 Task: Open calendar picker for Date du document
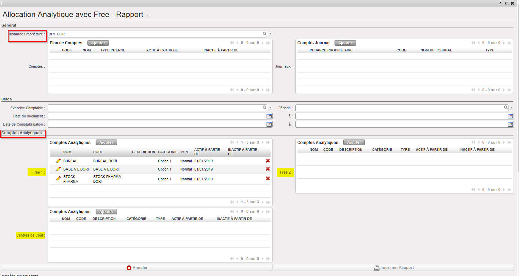(269, 116)
